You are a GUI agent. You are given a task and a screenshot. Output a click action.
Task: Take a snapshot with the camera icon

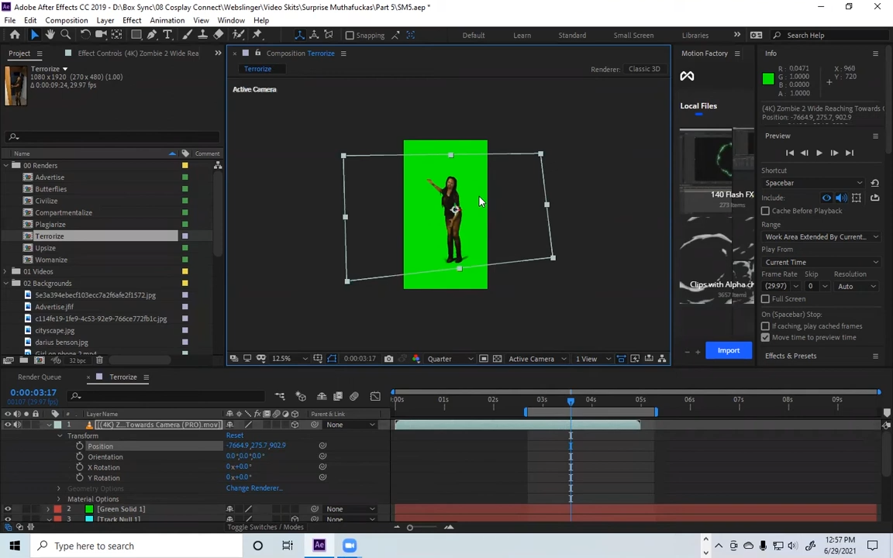tap(388, 359)
